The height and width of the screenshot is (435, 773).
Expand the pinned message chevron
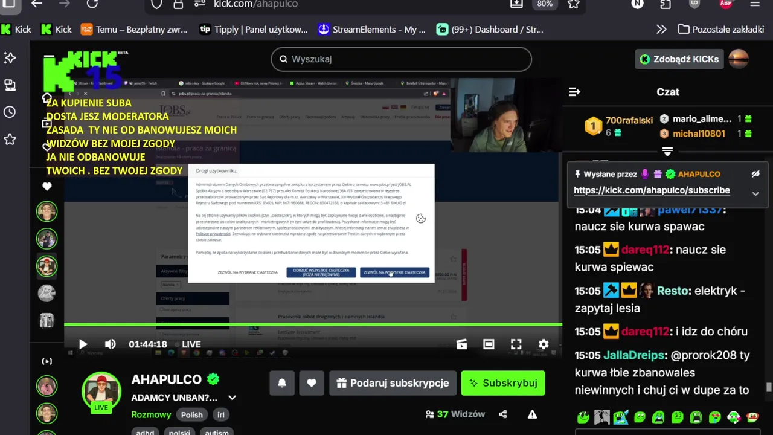click(x=755, y=194)
